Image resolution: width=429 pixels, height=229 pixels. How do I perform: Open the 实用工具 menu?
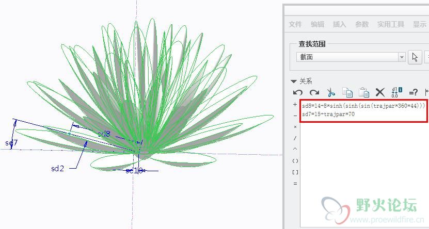[390, 24]
